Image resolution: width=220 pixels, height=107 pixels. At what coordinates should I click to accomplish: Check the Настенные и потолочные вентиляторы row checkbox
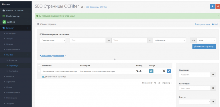[x=39, y=71]
